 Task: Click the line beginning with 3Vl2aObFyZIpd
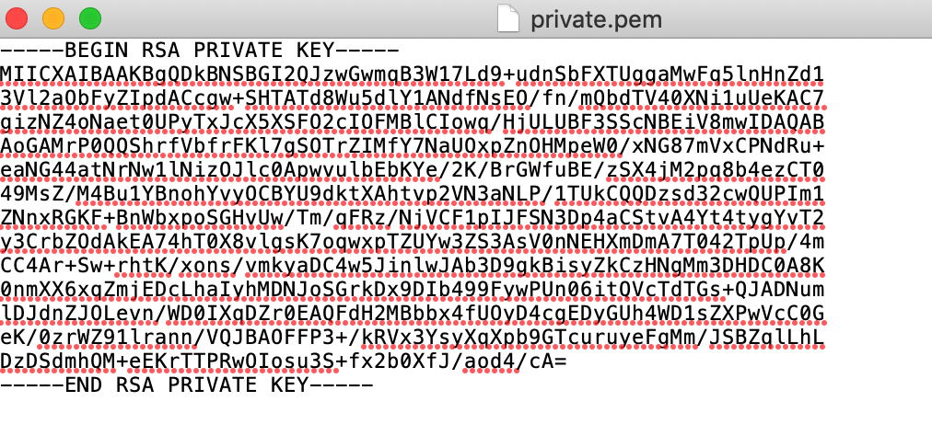point(412,98)
